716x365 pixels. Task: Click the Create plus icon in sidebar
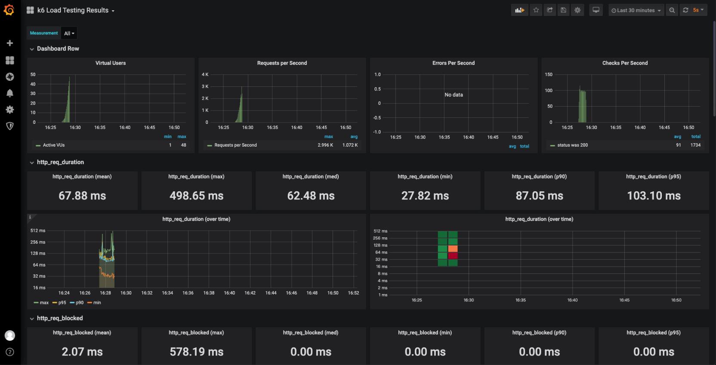point(10,43)
